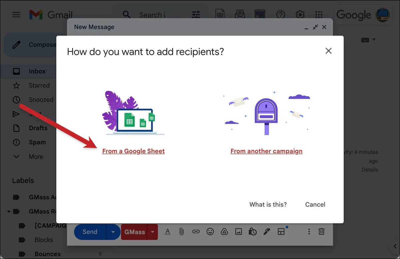This screenshot has width=400, height=259.
Task: Open the Inbox folder
Action: click(37, 71)
